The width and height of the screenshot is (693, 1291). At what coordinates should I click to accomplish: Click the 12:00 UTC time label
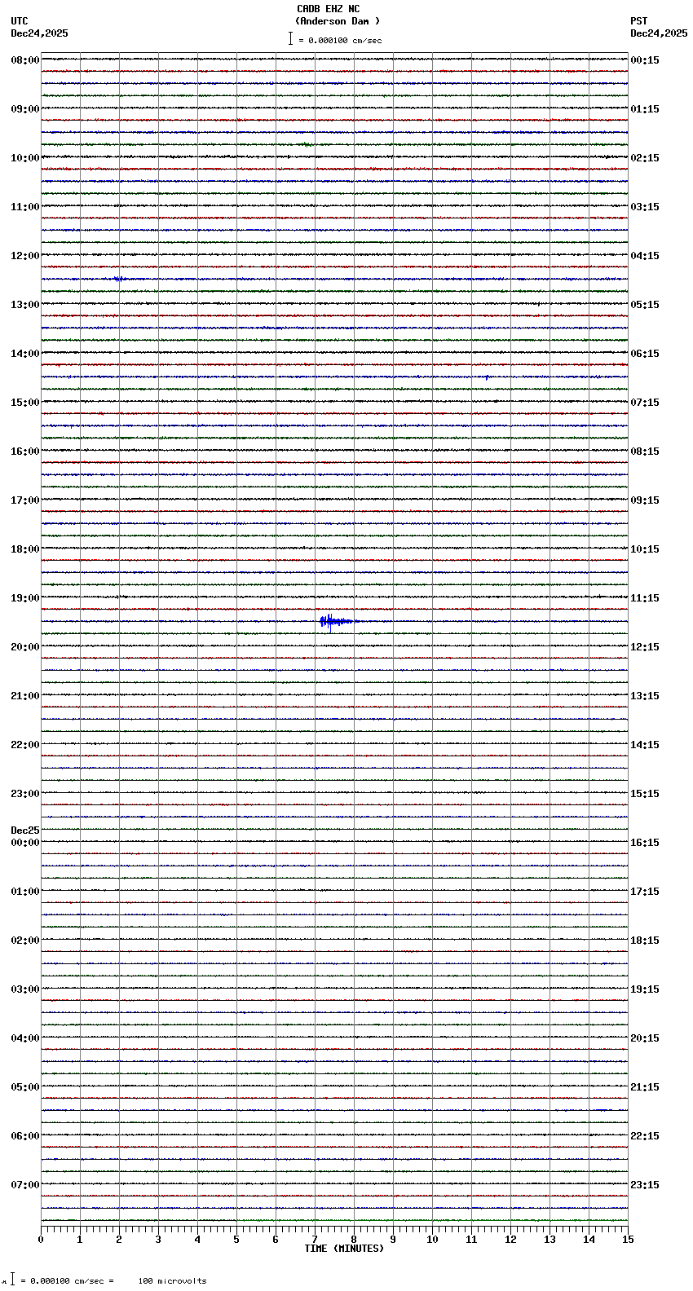(x=25, y=256)
